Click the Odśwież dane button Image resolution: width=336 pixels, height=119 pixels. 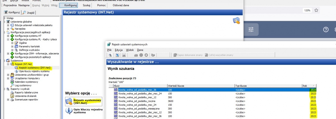121,5
